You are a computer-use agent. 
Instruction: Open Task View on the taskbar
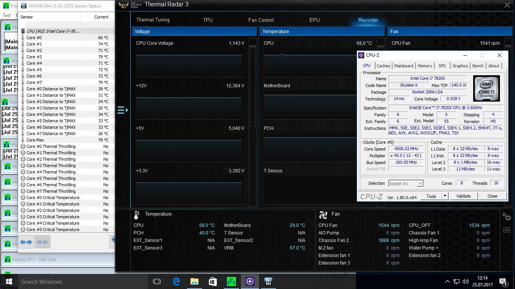pyautogui.click(x=157, y=281)
